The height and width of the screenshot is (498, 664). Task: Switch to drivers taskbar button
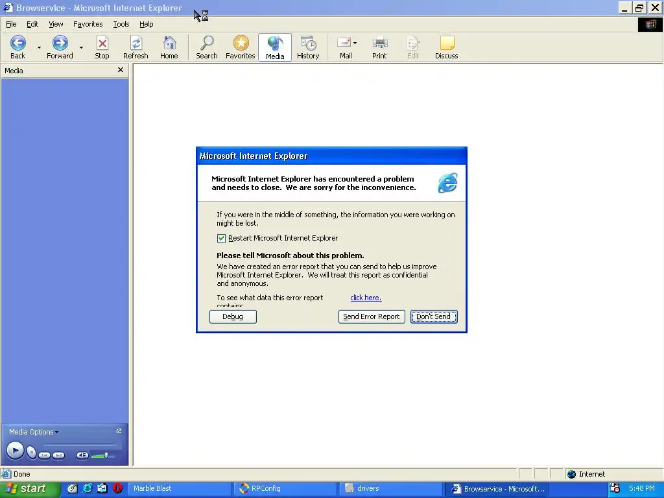[391, 489]
